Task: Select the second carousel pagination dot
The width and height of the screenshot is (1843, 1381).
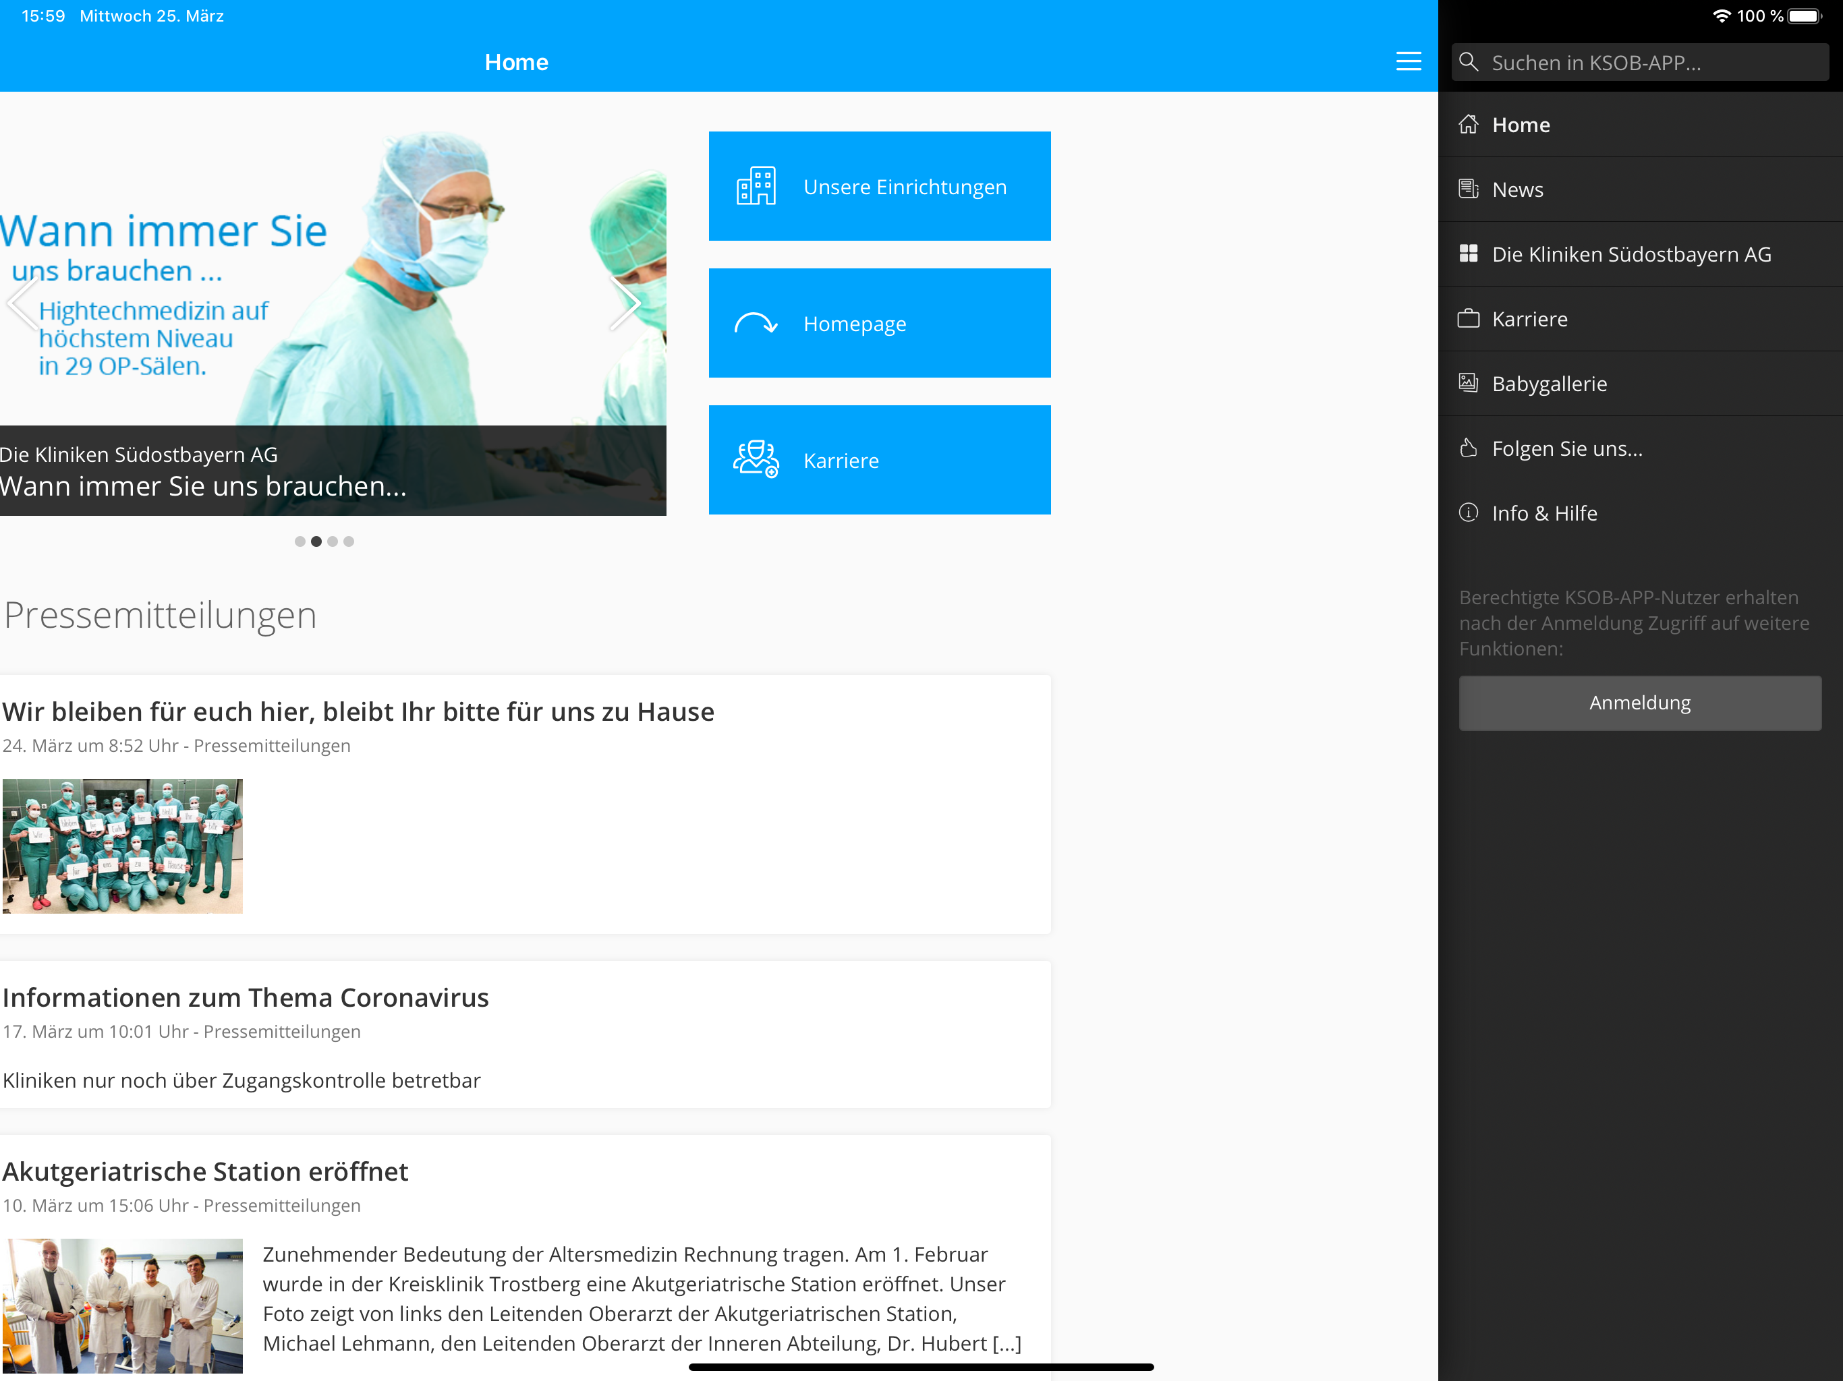Action: 316,541
